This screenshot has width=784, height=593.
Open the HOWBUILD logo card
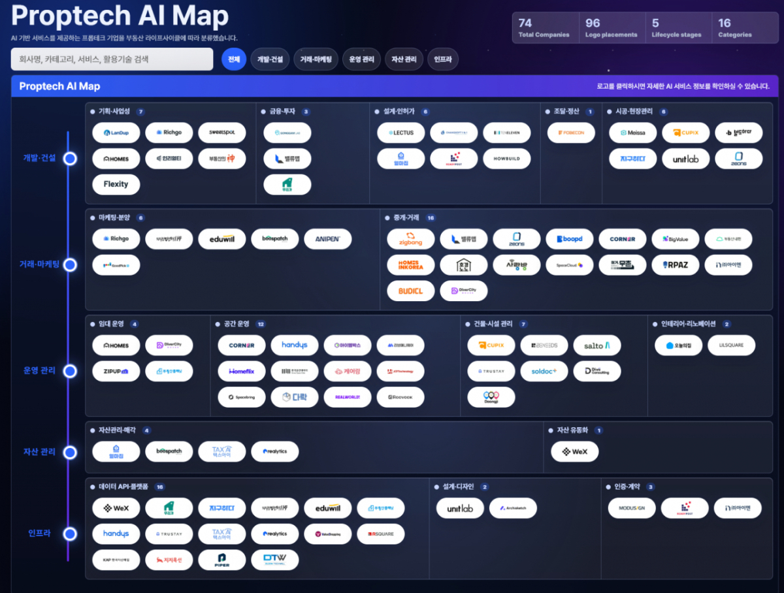(507, 159)
